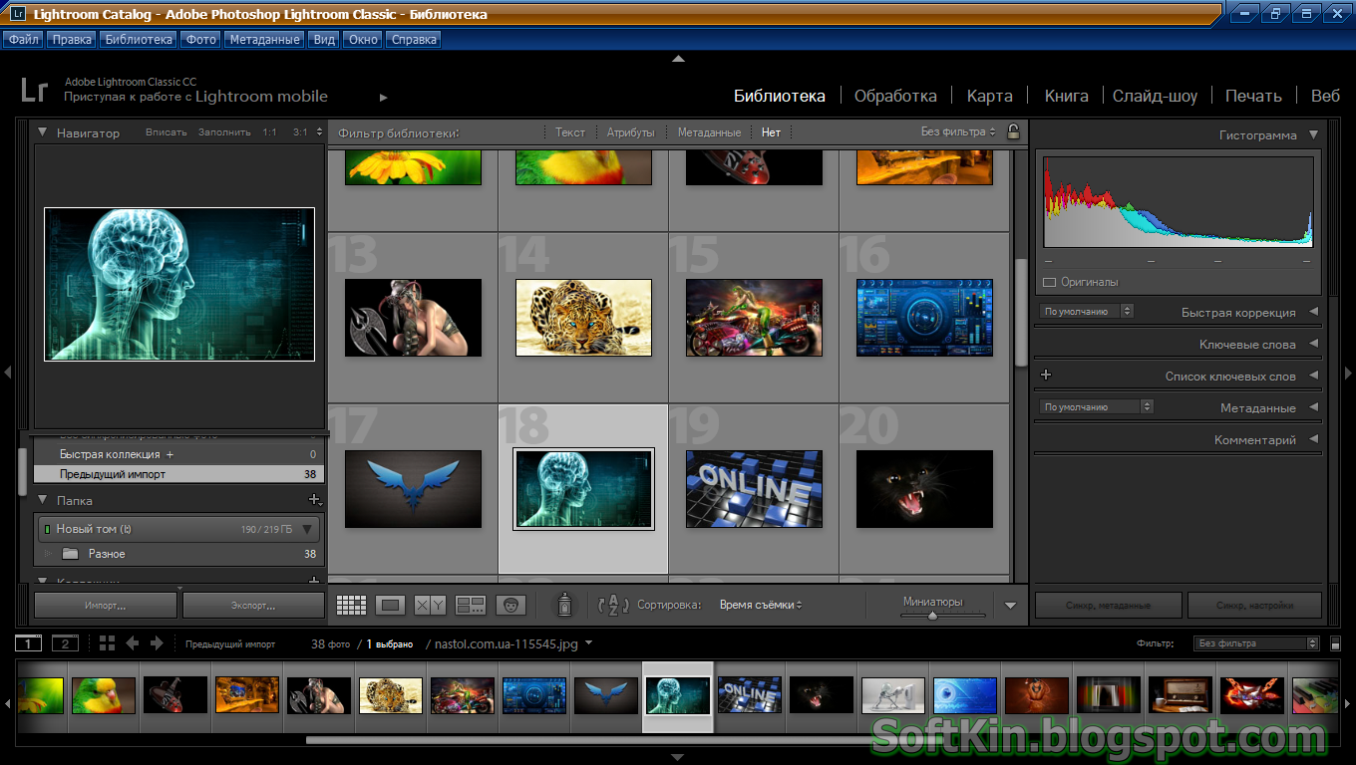The width and height of the screenshot is (1356, 765).
Task: Expand the Комментарий panel
Action: coord(1313,439)
